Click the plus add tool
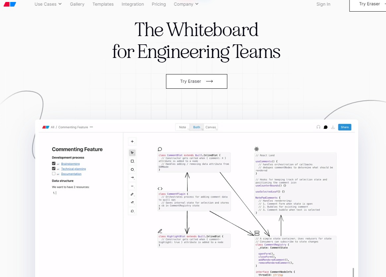The image size is (386, 277). (132, 142)
